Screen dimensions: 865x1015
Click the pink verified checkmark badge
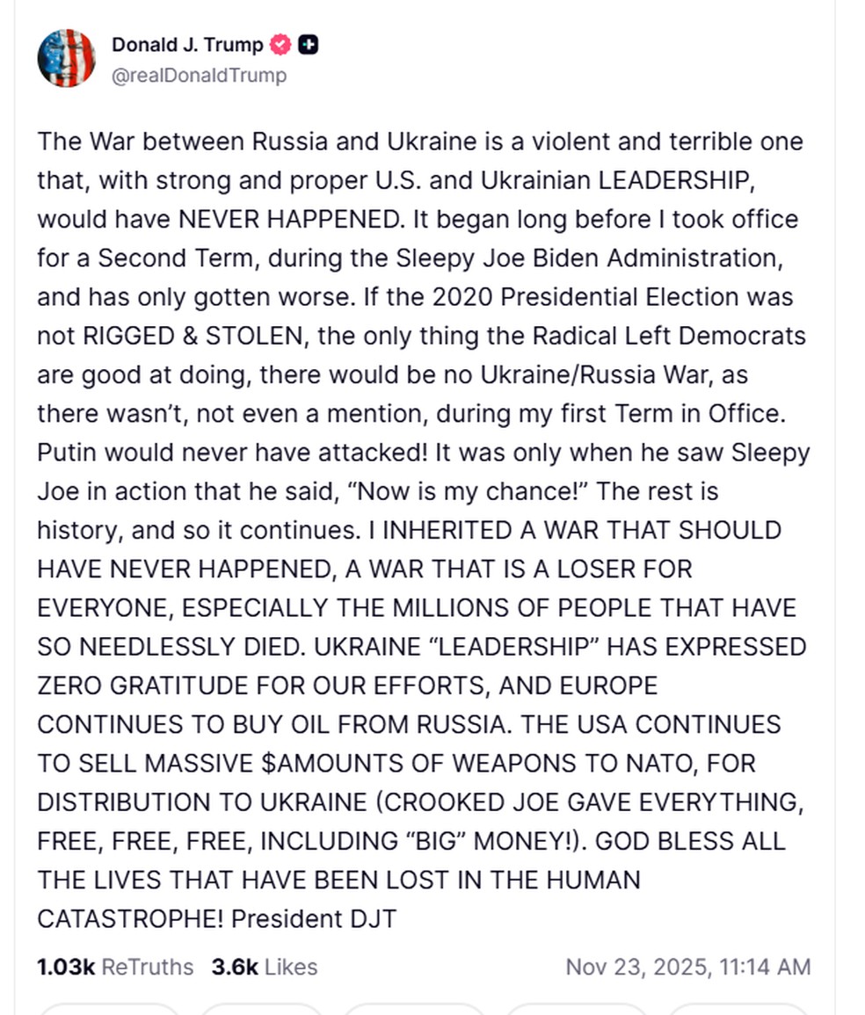tap(279, 45)
